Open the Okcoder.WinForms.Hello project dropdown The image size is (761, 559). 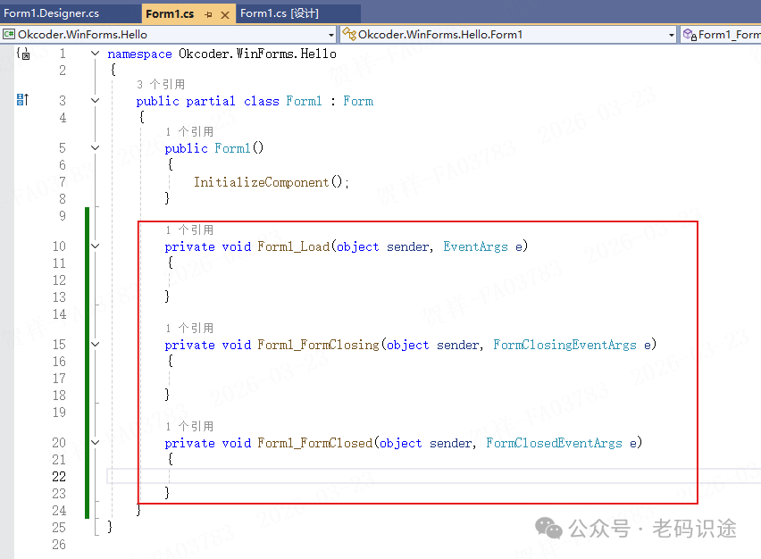(330, 35)
